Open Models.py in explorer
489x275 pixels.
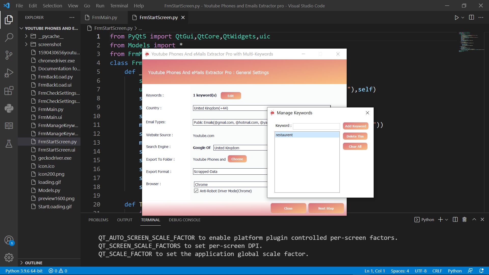click(x=49, y=190)
